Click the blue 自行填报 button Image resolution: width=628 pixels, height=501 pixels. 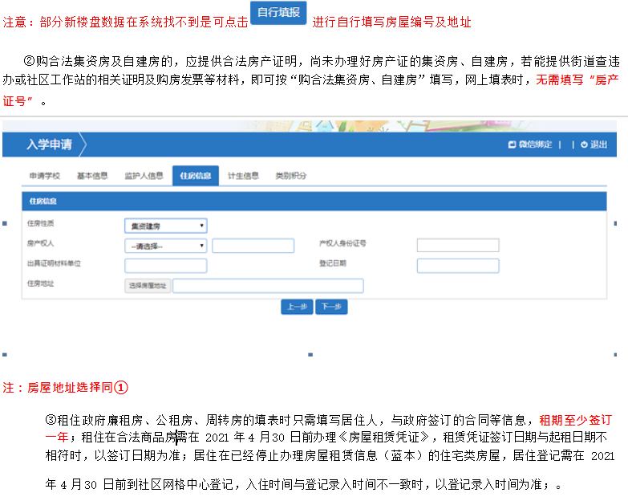tap(278, 13)
